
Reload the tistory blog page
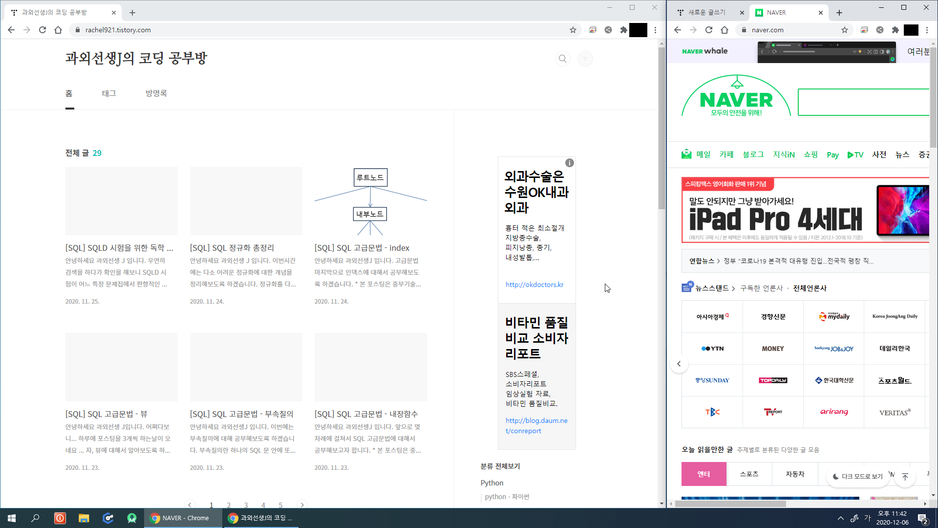pos(43,30)
